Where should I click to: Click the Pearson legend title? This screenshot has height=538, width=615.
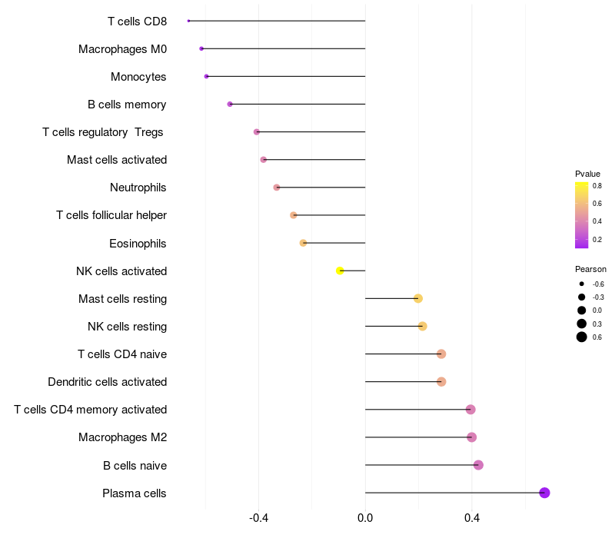590,269
